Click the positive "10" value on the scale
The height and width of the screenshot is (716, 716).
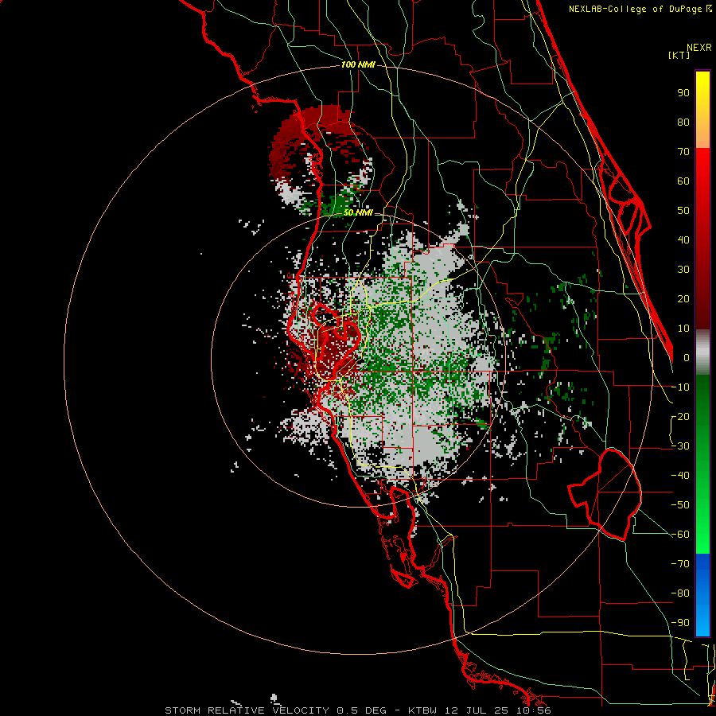(683, 329)
